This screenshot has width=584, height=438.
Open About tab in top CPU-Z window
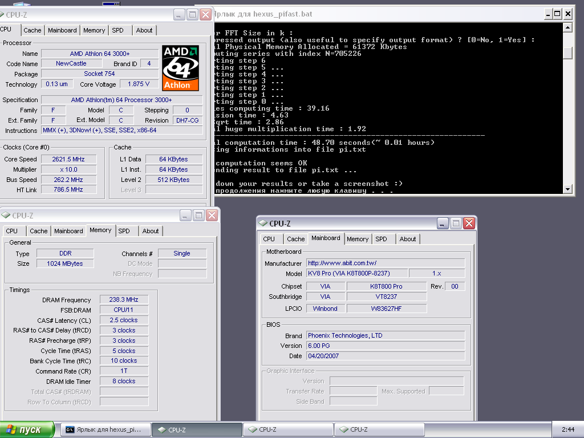(144, 30)
